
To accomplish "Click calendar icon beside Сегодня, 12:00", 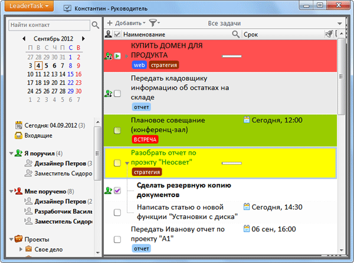I will [247, 119].
